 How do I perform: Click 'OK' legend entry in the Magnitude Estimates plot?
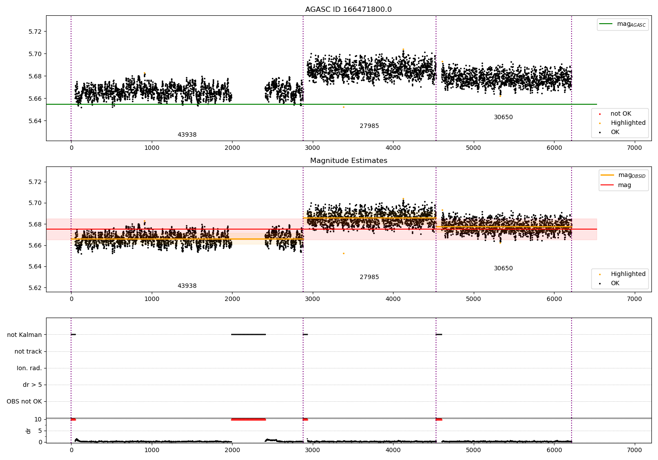[615, 283]
